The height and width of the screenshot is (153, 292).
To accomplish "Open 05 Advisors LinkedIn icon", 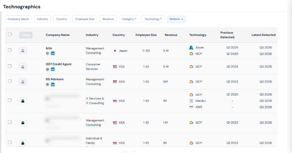I will [x=53, y=85].
